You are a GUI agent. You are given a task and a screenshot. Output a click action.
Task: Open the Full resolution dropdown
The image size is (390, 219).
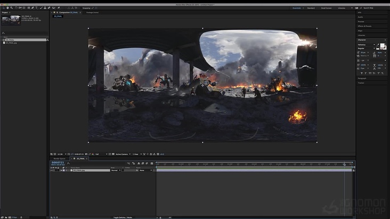tap(101, 154)
